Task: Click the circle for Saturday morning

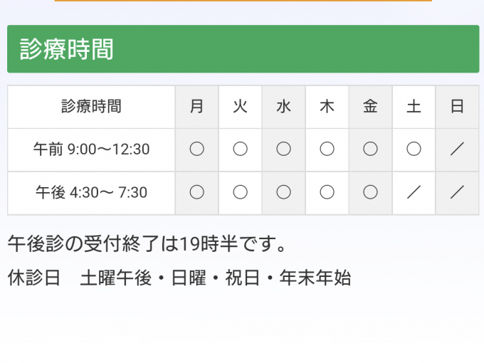Action: [414, 149]
